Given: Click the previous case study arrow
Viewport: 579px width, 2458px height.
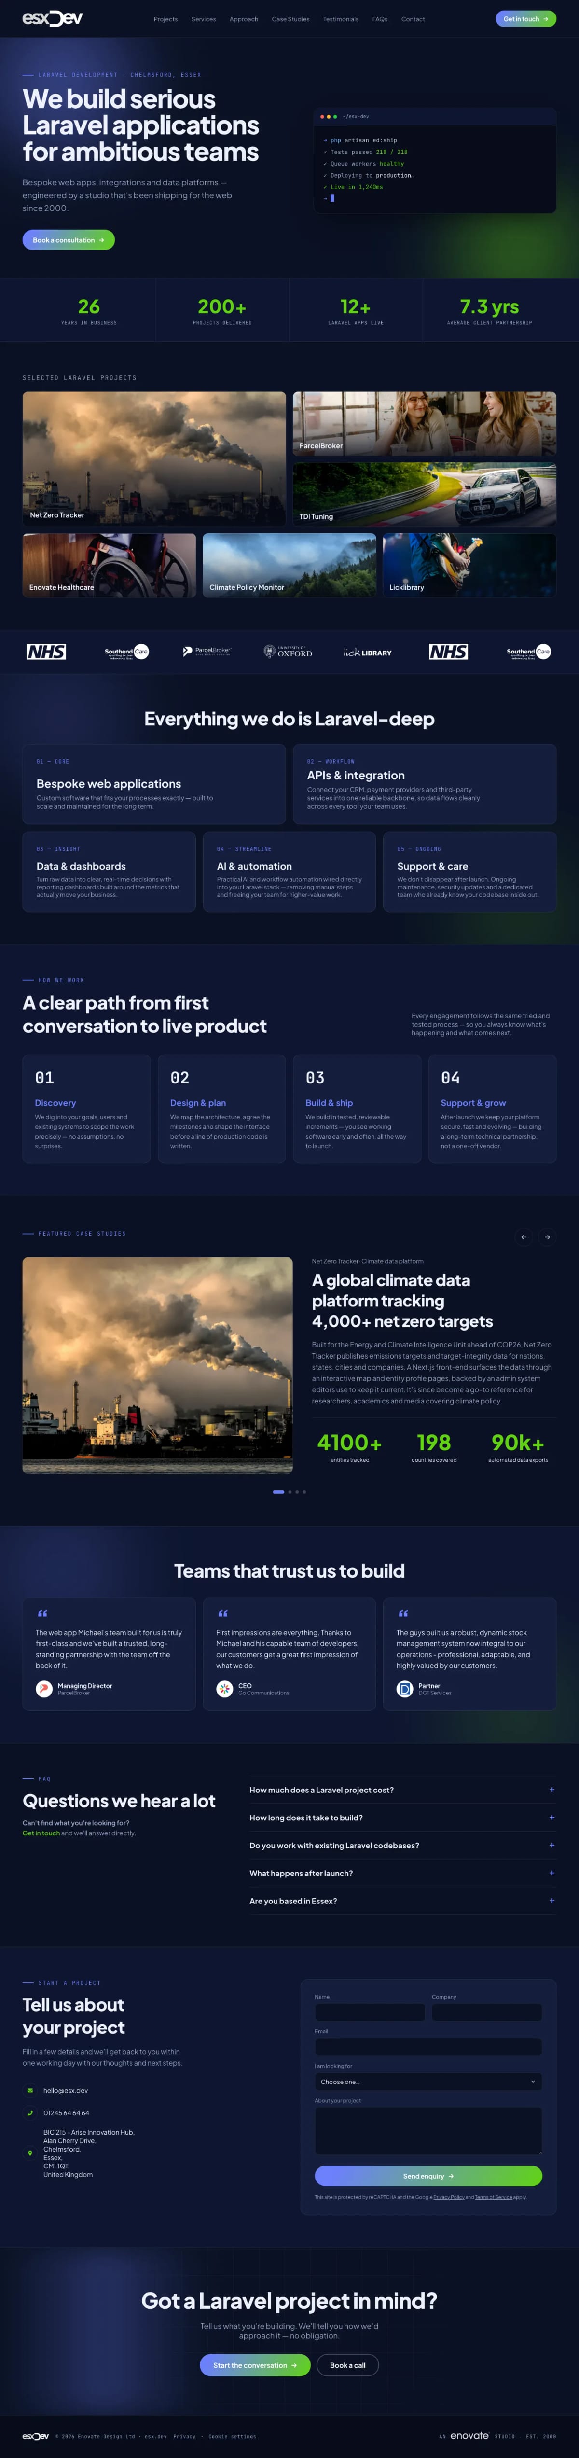Looking at the screenshot, I should coord(524,1236).
